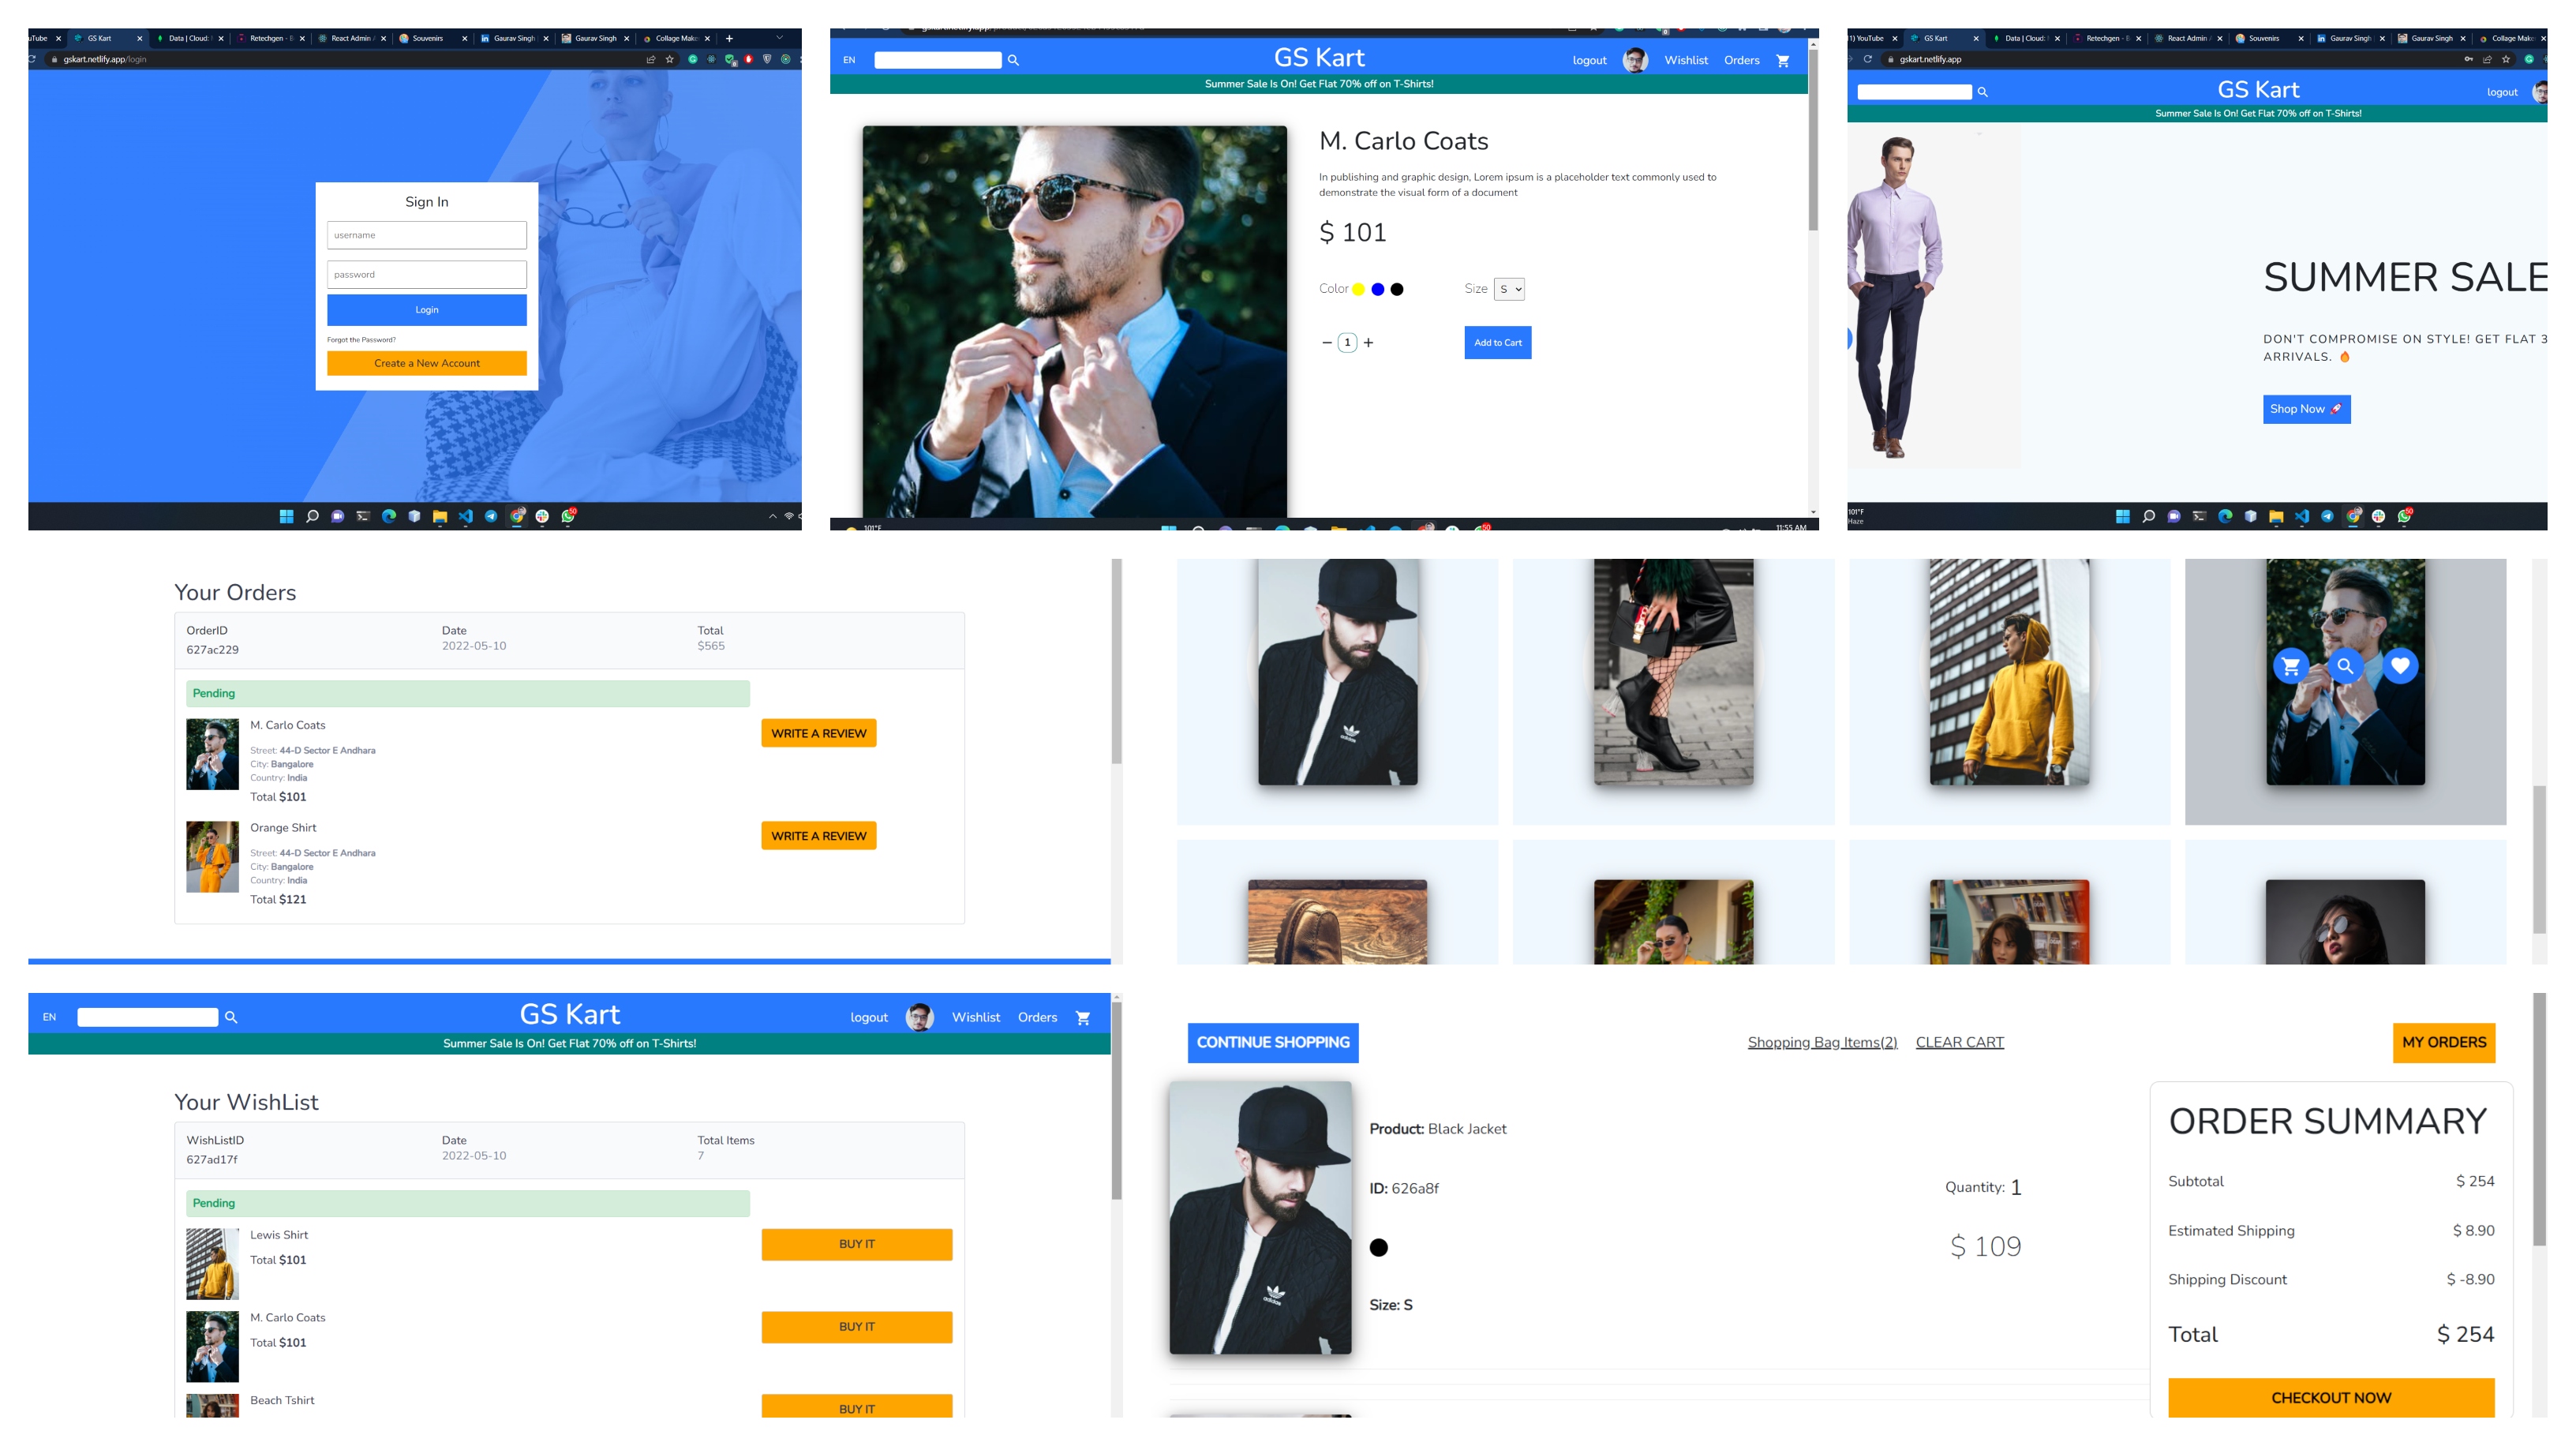Select the yellow color option for M. Carlo Coats
Screen dimensions: 2576x1446
1358,290
